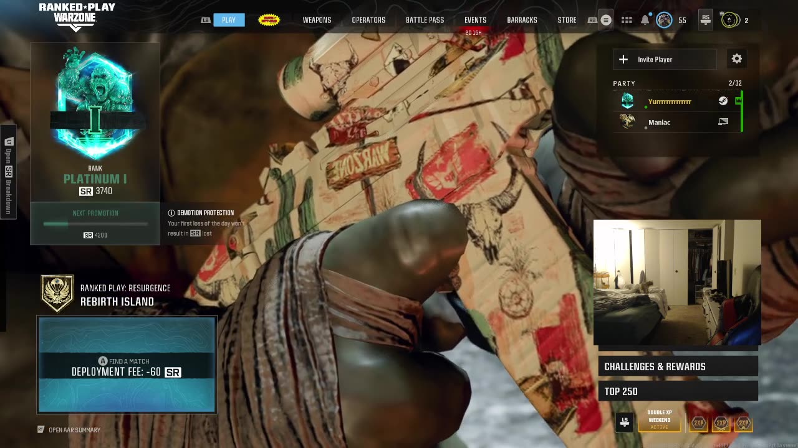Switch to the Play tab
This screenshot has height=448, width=798.
[x=229, y=20]
